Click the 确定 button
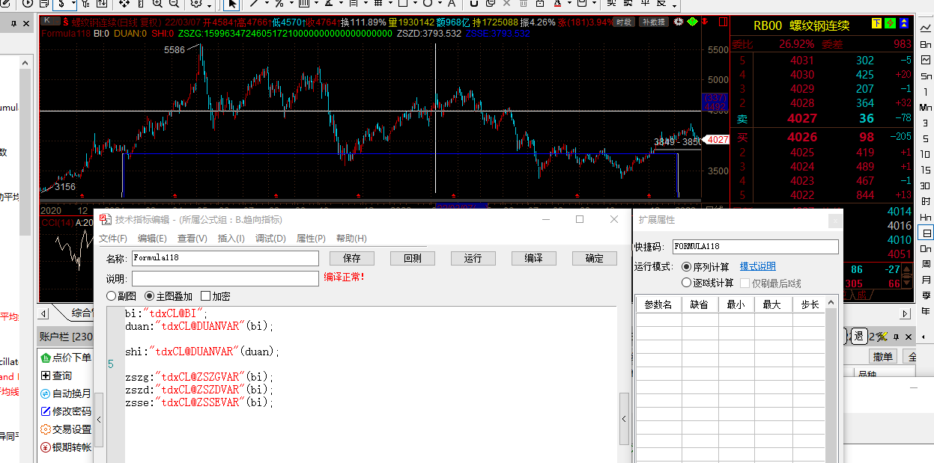Viewport: 934px width, 463px height. 595,258
